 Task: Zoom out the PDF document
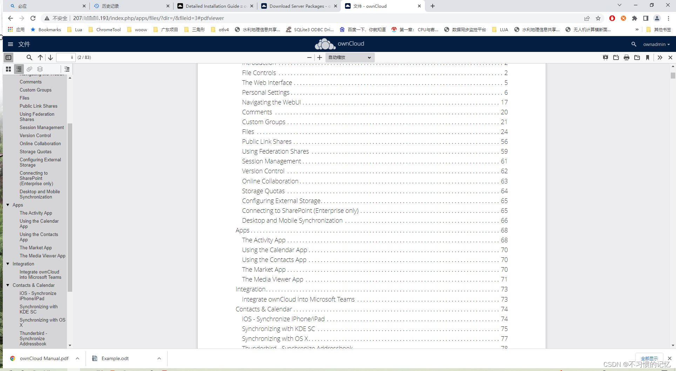point(309,58)
